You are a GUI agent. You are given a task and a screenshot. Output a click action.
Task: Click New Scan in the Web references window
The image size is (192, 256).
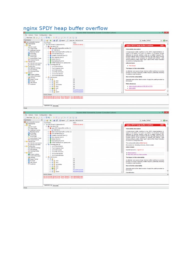pos(28,37)
